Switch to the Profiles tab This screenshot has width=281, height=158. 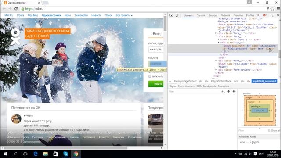click(x=250, y=15)
